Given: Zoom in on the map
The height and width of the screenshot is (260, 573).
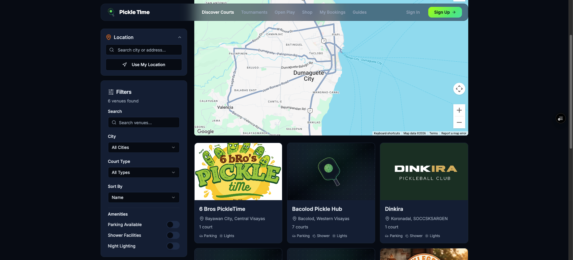Looking at the screenshot, I should 459,110.
